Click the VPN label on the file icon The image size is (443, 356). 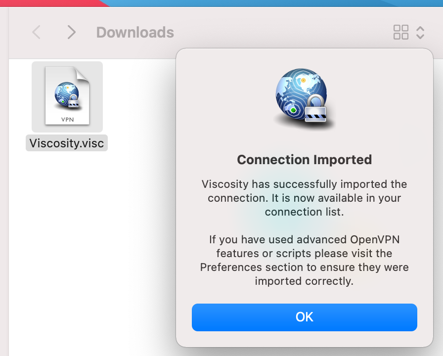coord(67,119)
